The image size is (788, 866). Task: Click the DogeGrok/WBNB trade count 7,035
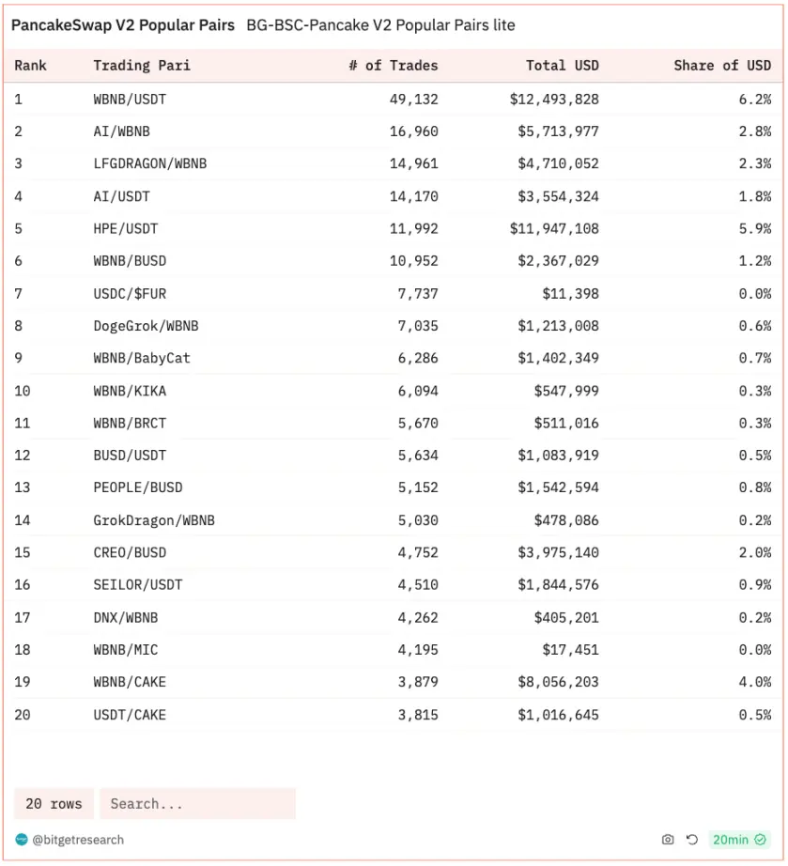(418, 326)
